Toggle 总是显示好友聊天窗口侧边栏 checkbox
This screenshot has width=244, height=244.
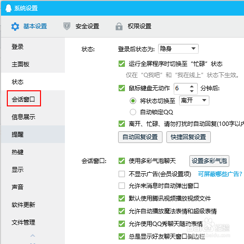[x=122, y=237]
